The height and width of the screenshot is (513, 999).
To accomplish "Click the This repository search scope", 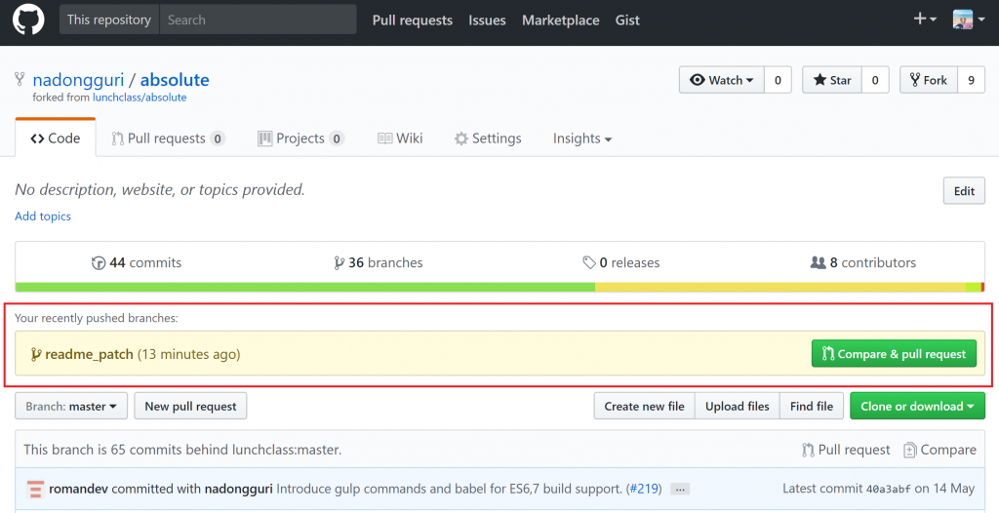I will click(109, 20).
